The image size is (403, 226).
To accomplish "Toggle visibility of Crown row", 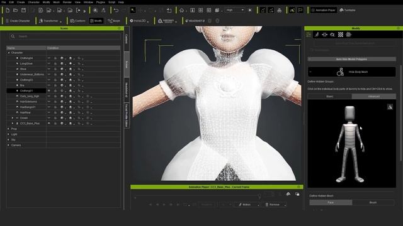I will click(49, 118).
